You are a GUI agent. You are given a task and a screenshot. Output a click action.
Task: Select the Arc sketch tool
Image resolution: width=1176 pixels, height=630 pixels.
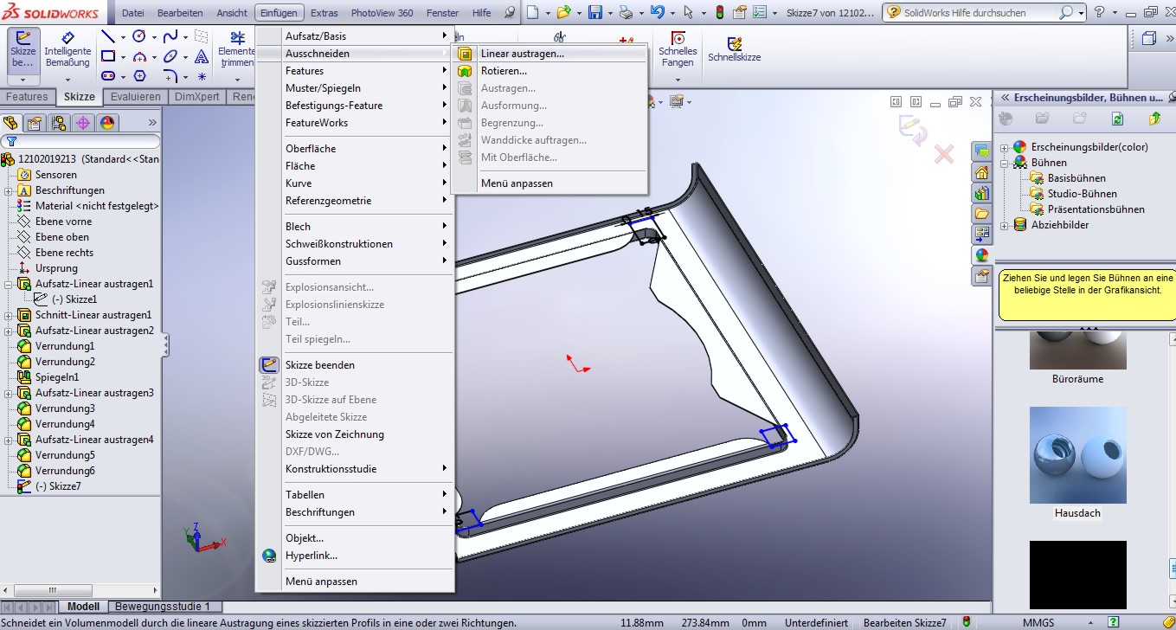coord(138,56)
